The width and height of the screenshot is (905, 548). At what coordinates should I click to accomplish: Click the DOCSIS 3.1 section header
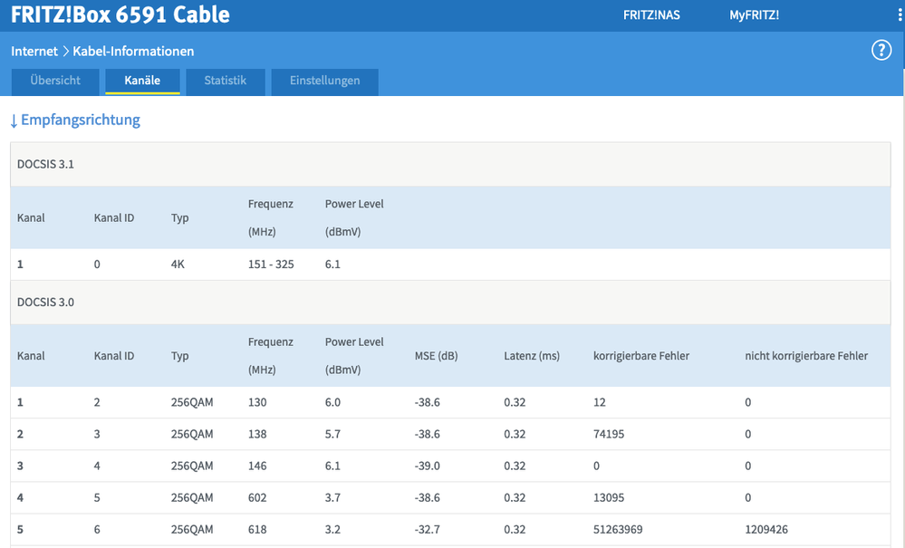pos(46,164)
